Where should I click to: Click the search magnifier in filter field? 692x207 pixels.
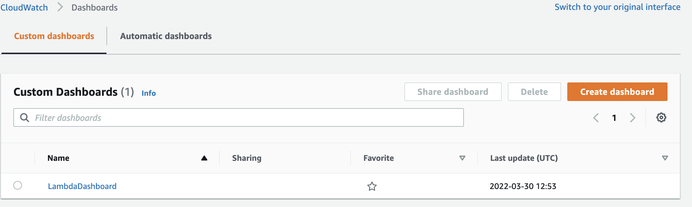pos(25,117)
